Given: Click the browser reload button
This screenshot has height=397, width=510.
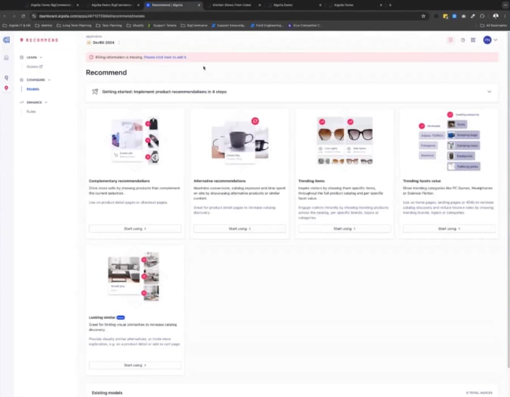Looking at the screenshot, I should pyautogui.click(x=23, y=16).
